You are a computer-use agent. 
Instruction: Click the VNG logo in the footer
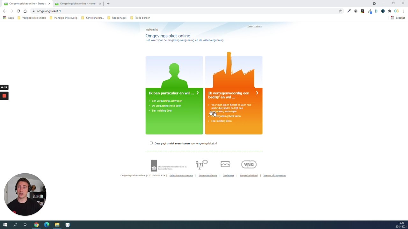tap(249, 164)
